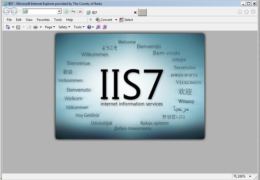Open the Safety dropdown menu
This screenshot has width=260, height=180.
point(64,27)
